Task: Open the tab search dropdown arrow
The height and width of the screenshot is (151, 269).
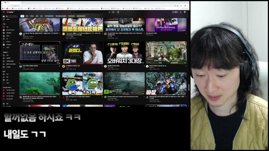Action: click(x=3, y=3)
